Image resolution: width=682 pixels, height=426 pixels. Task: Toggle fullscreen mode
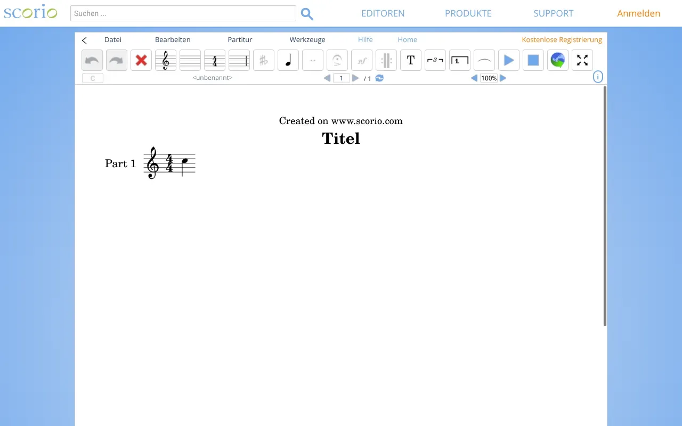point(582,60)
